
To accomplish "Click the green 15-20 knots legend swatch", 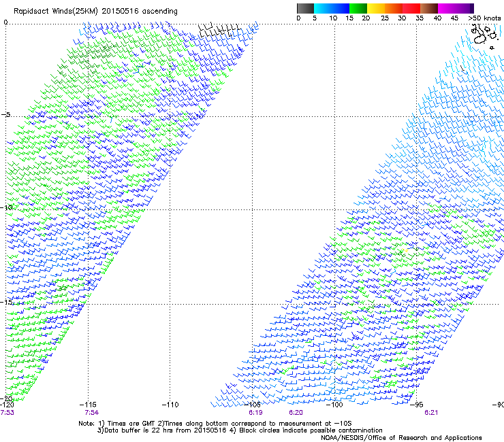I will [358, 8].
